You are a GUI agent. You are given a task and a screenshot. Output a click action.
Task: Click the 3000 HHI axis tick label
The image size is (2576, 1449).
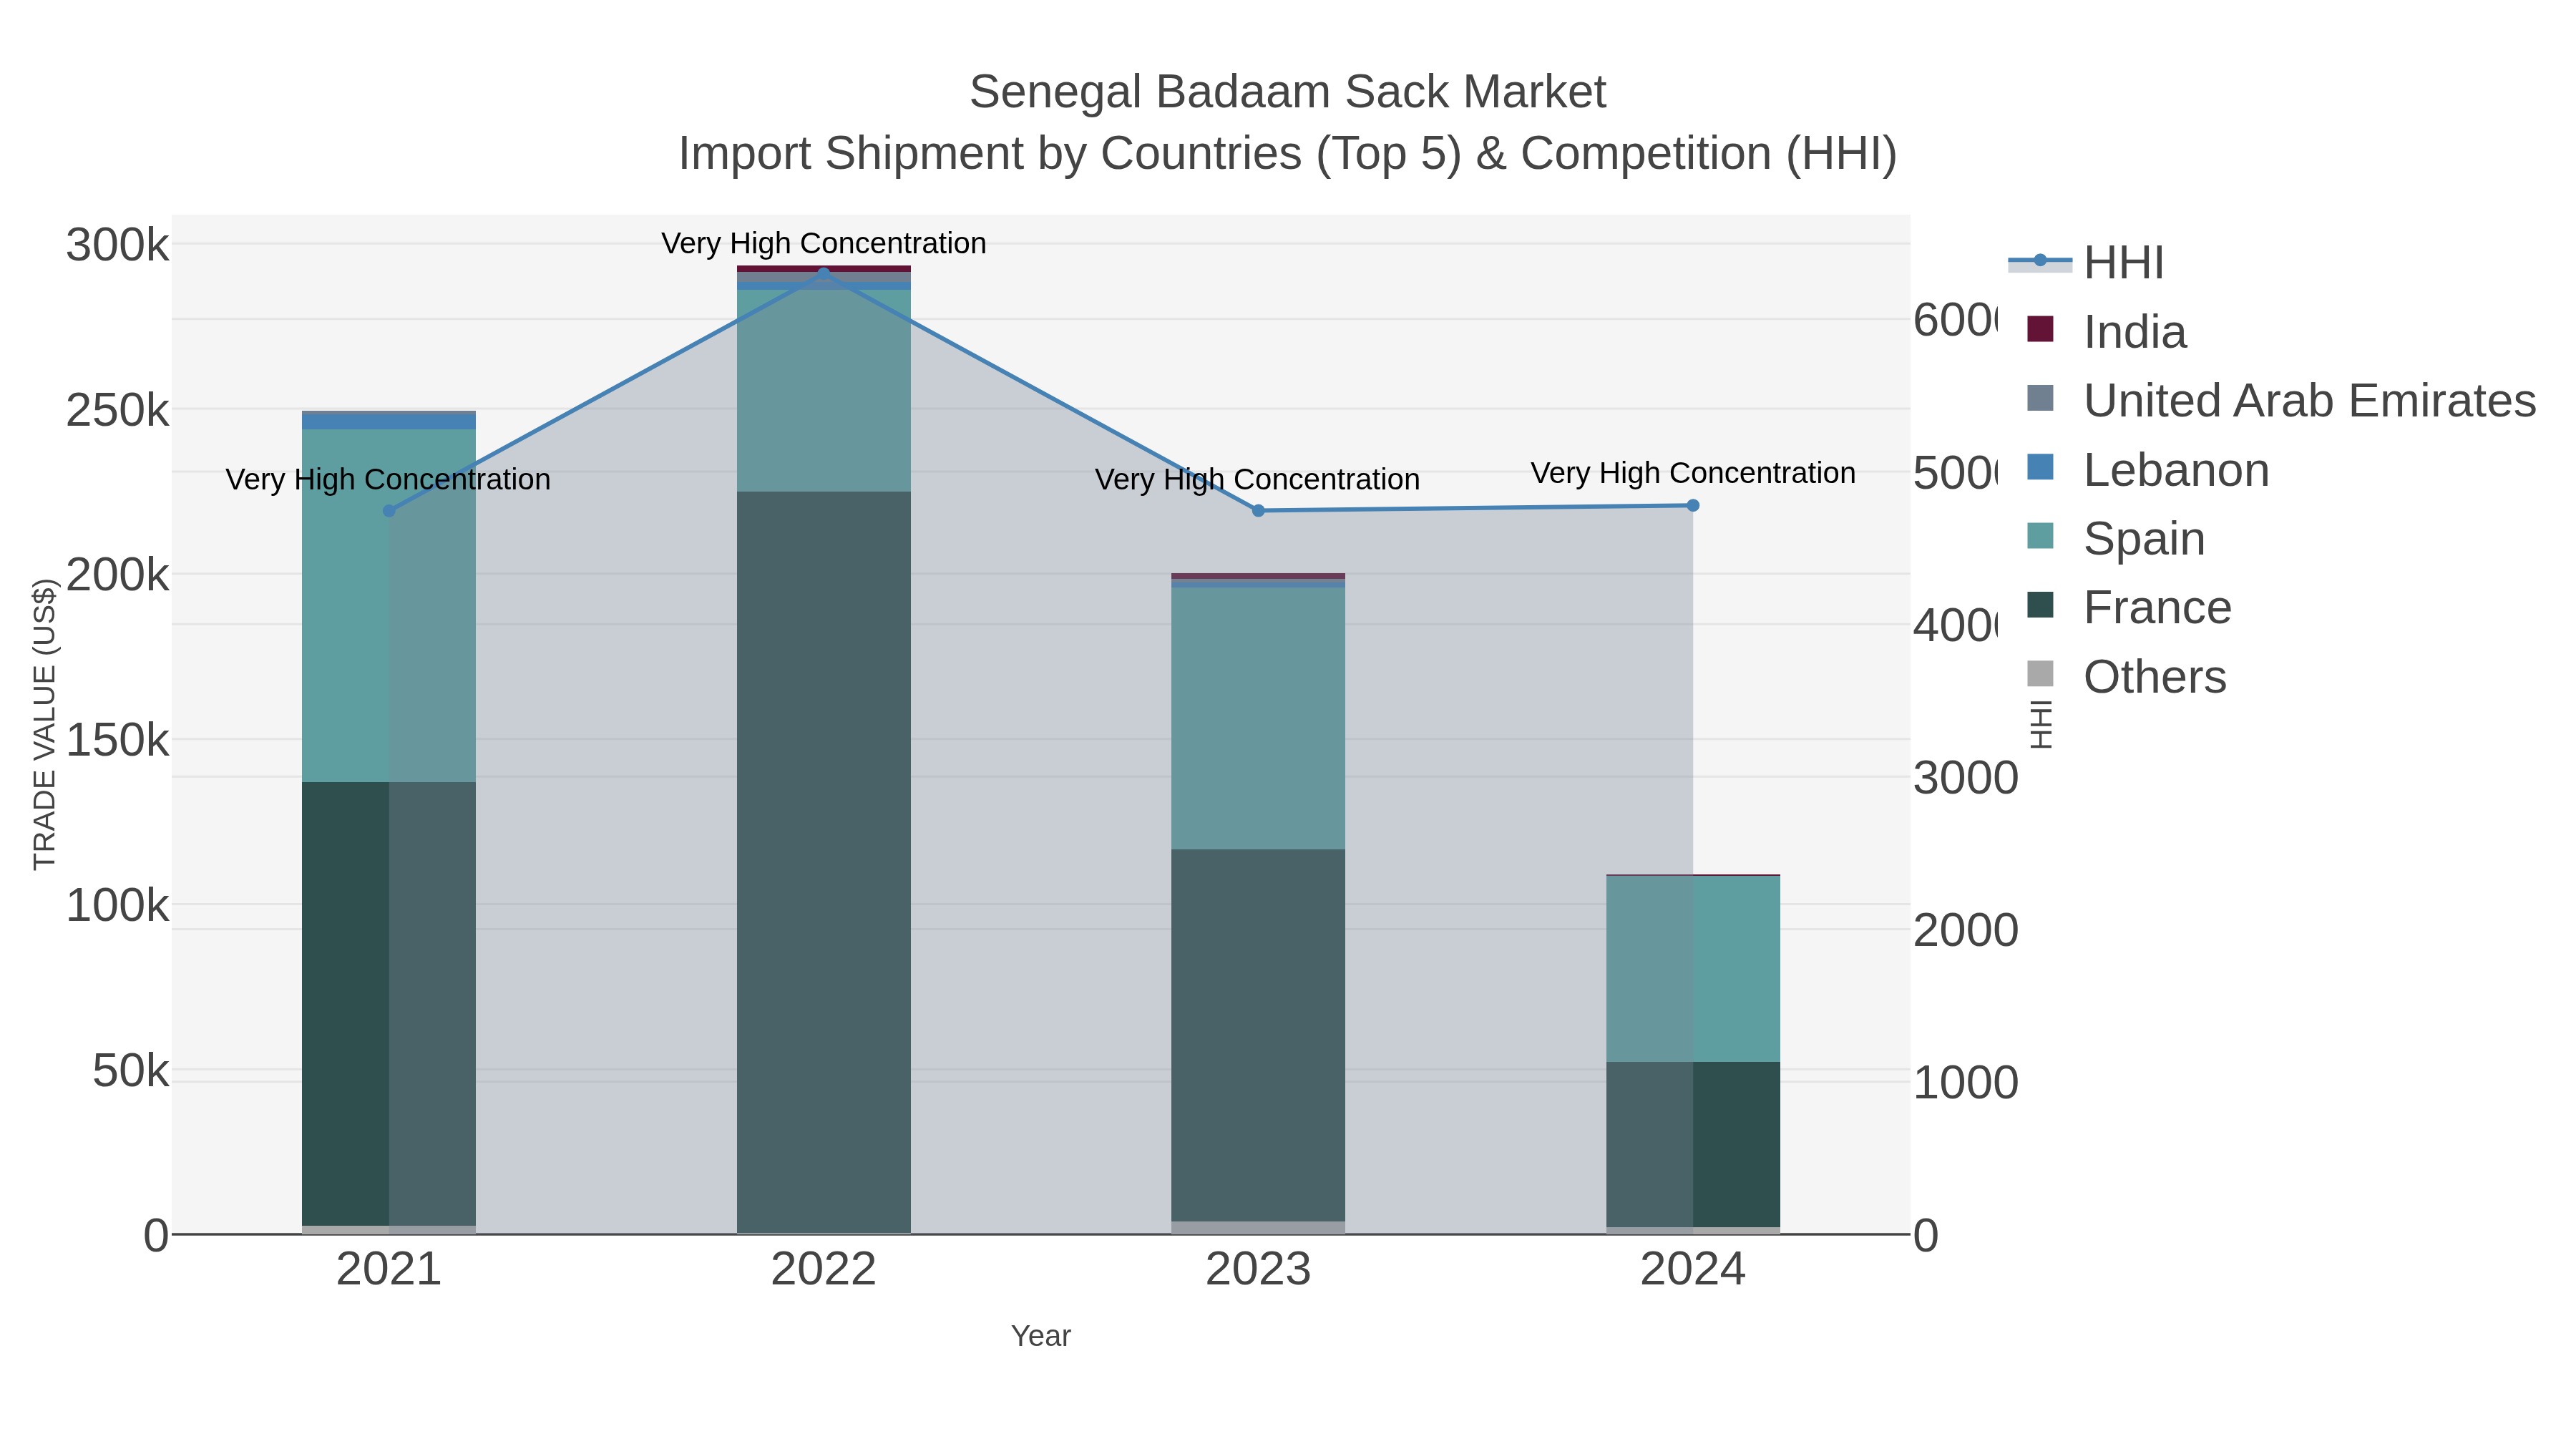click(x=1966, y=778)
